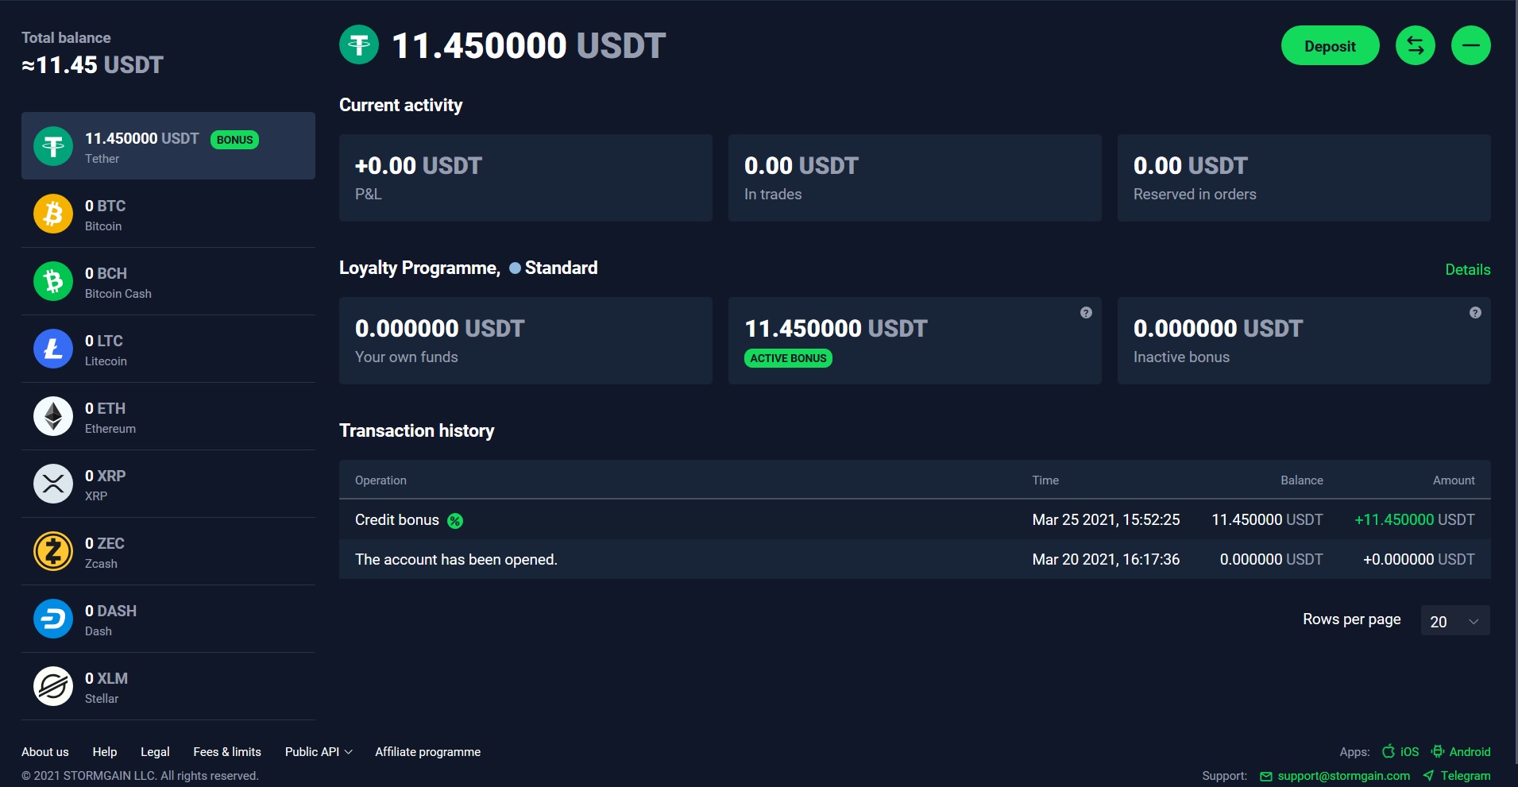
Task: Open the Help link in footer
Action: pos(105,751)
